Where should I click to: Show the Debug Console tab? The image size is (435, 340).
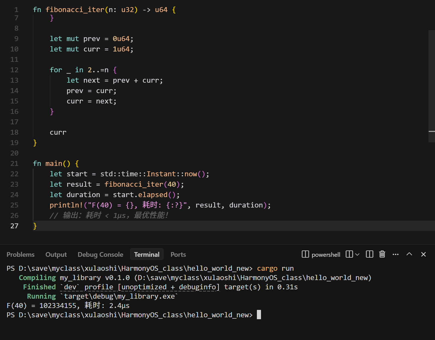(100, 255)
